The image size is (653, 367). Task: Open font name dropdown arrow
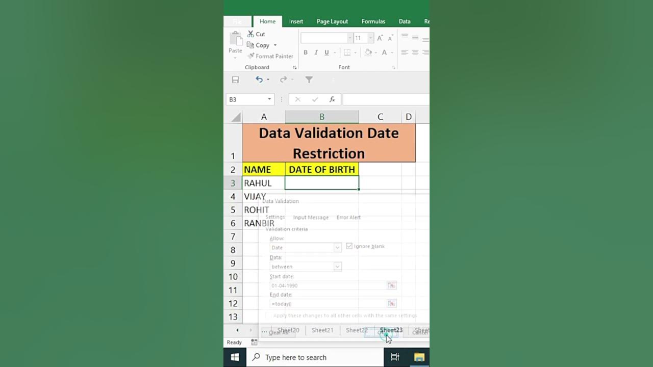tap(350, 38)
